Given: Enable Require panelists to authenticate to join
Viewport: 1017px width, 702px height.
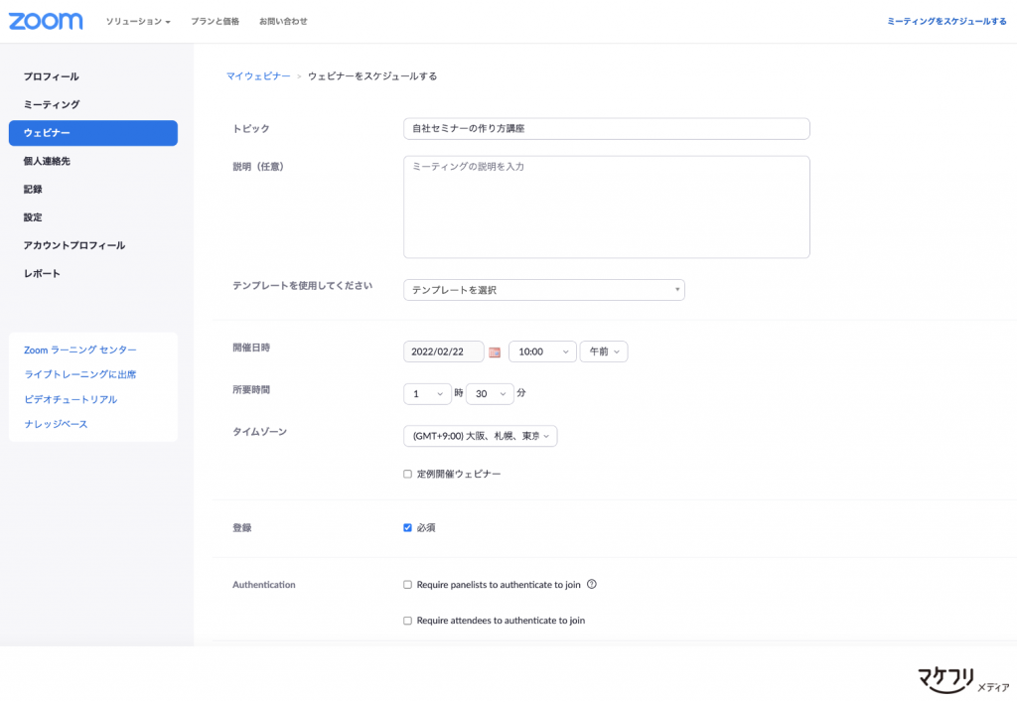Looking at the screenshot, I should pos(407,585).
